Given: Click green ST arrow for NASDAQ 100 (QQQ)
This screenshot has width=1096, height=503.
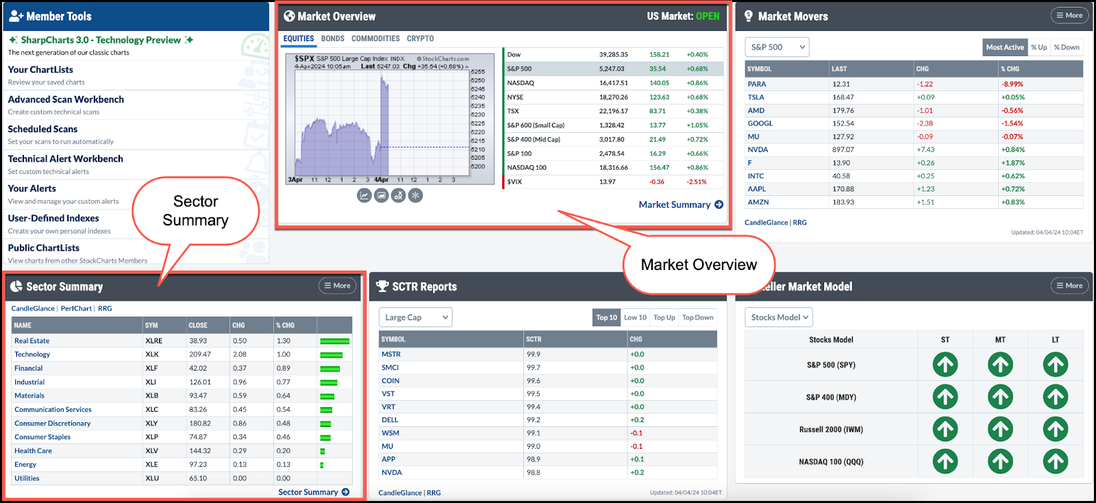Looking at the screenshot, I should pyautogui.click(x=945, y=462).
